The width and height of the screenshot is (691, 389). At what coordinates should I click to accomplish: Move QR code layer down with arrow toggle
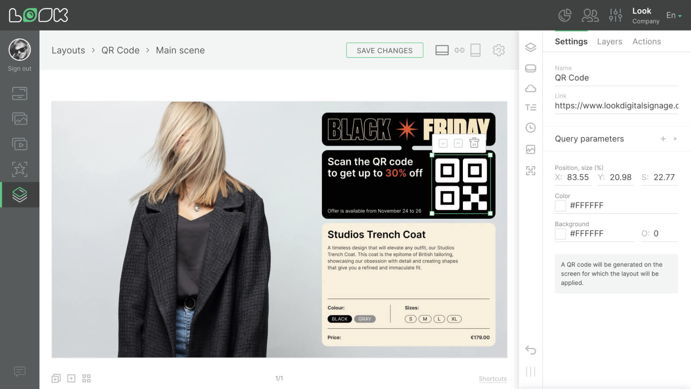tap(443, 143)
